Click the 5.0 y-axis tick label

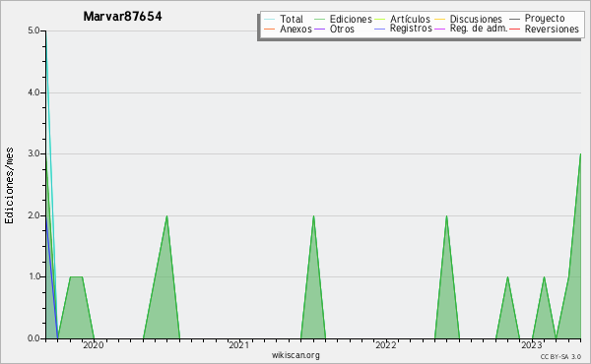(33, 30)
